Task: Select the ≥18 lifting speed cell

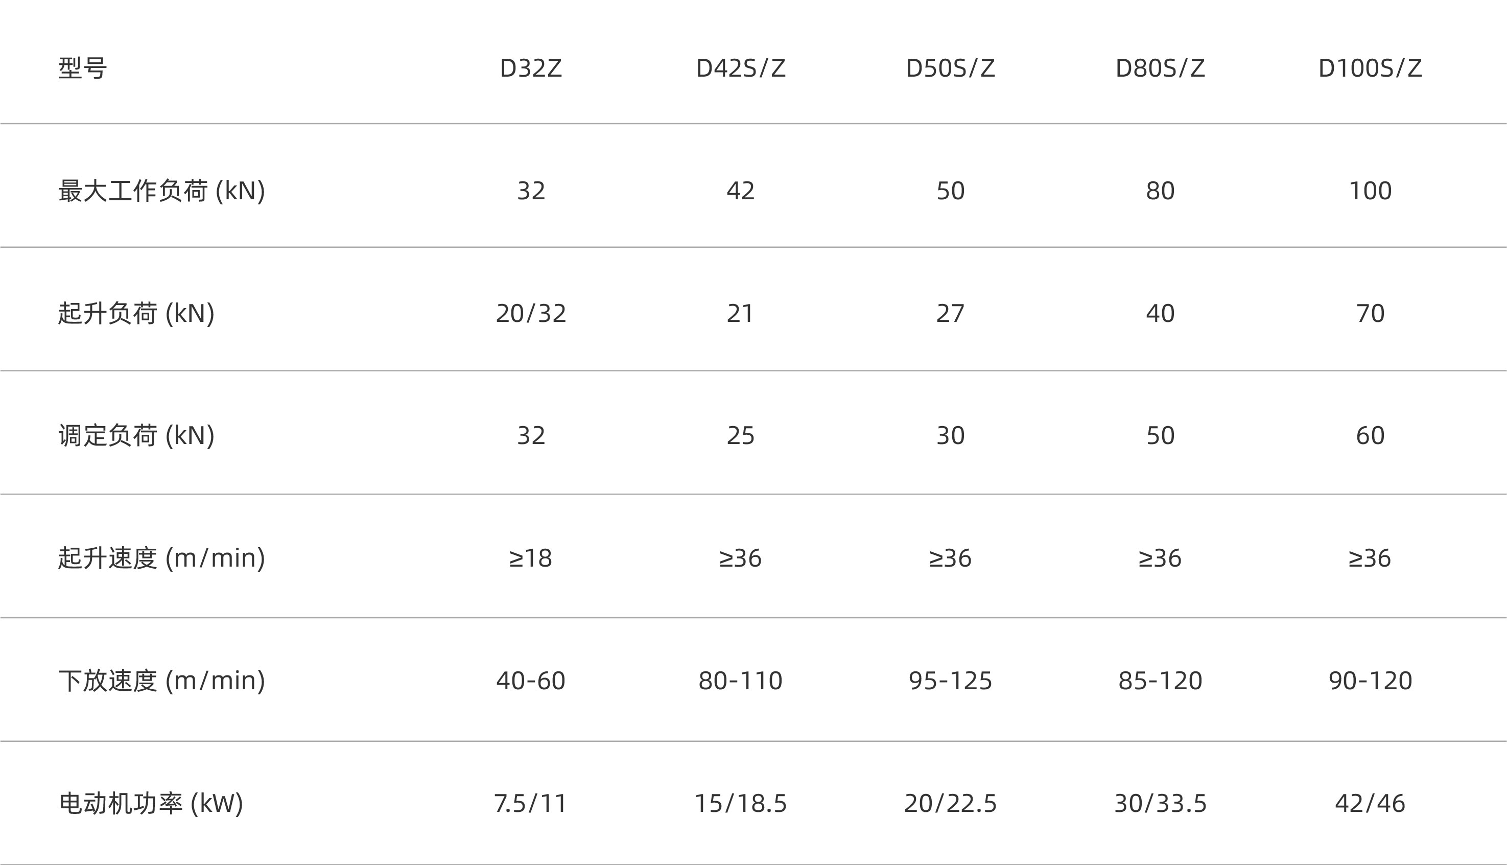Action: (530, 558)
